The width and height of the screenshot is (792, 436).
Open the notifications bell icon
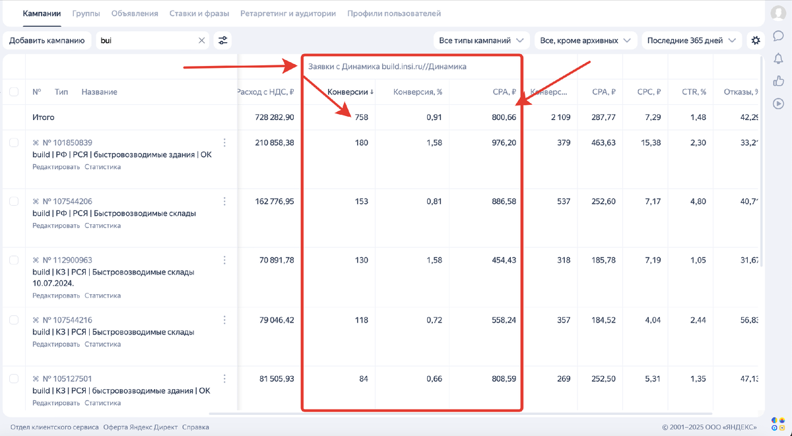pyautogui.click(x=778, y=59)
